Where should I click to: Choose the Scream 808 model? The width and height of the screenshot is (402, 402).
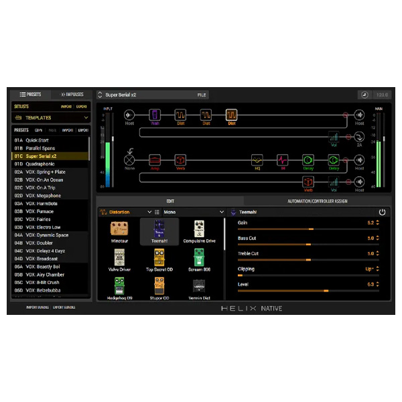tap(199, 260)
